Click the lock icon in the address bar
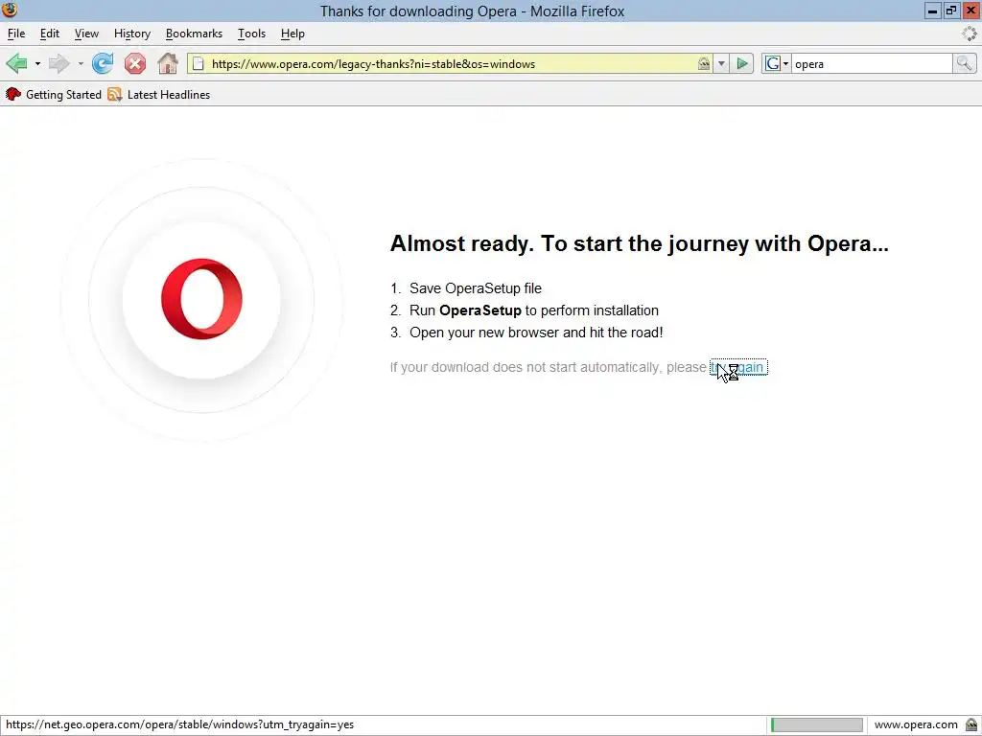This screenshot has width=982, height=736. (x=704, y=63)
